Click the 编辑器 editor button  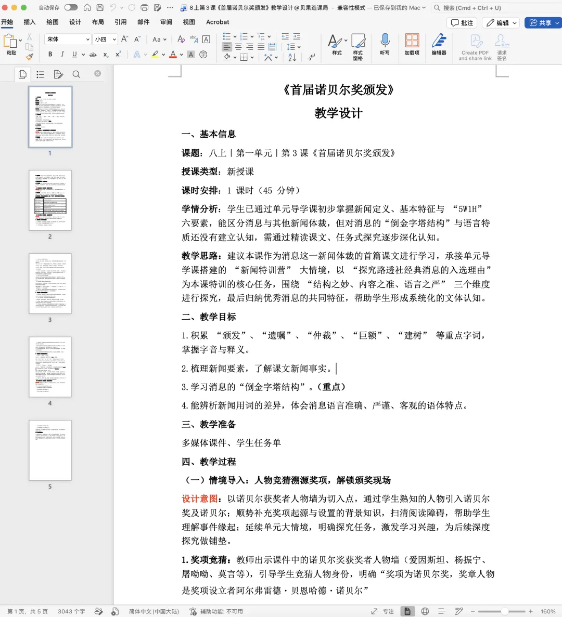point(439,44)
